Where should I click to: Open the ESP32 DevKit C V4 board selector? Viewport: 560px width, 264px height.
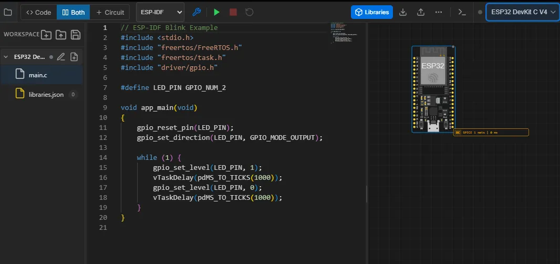[523, 12]
